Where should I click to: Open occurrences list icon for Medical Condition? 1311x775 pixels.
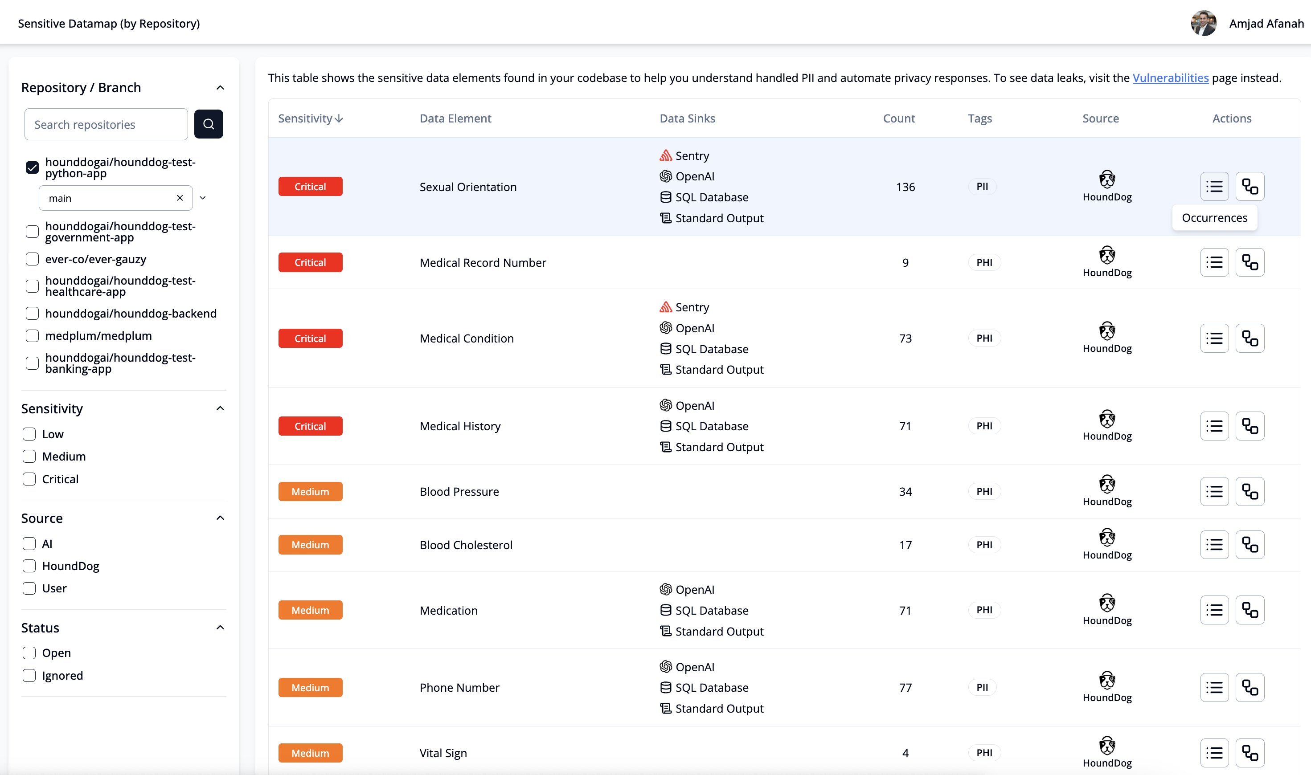[1214, 339]
